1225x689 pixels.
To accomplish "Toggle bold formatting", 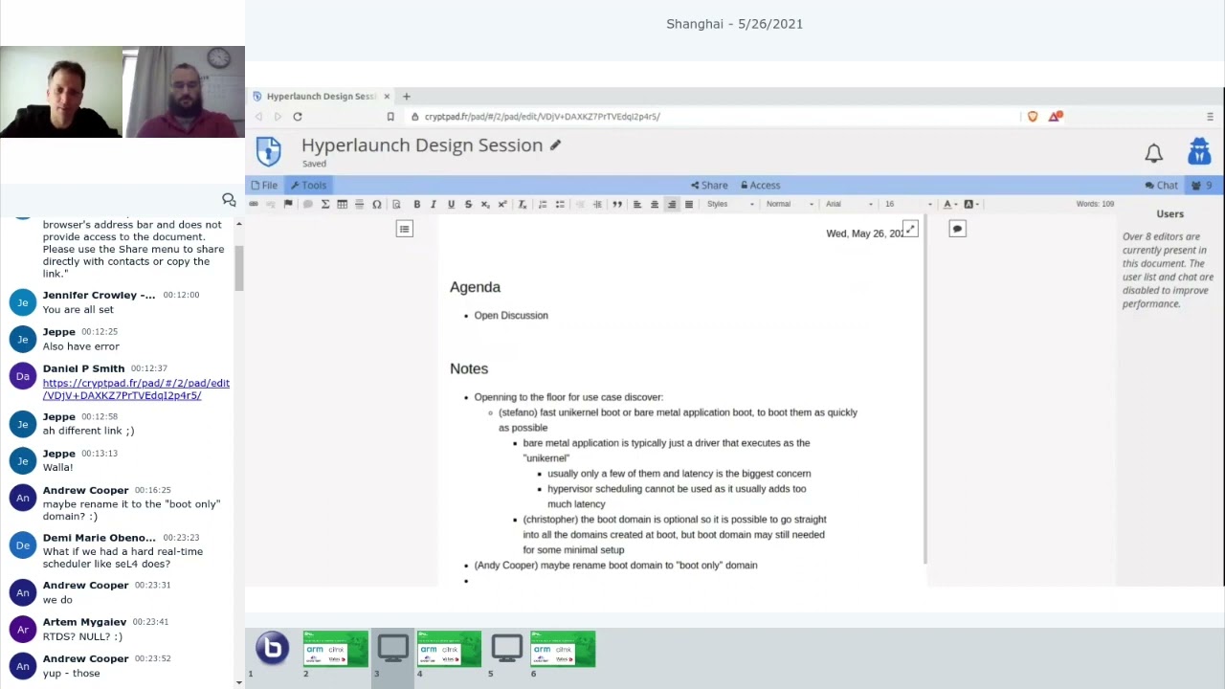I will pos(416,204).
